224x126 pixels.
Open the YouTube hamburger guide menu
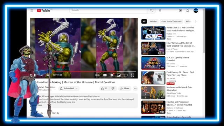(32, 10)
